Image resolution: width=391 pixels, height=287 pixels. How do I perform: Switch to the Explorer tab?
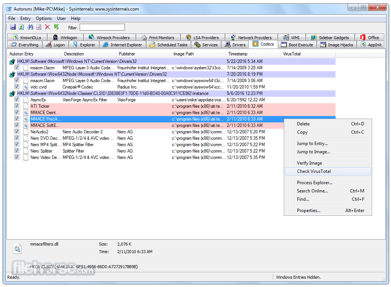click(84, 45)
